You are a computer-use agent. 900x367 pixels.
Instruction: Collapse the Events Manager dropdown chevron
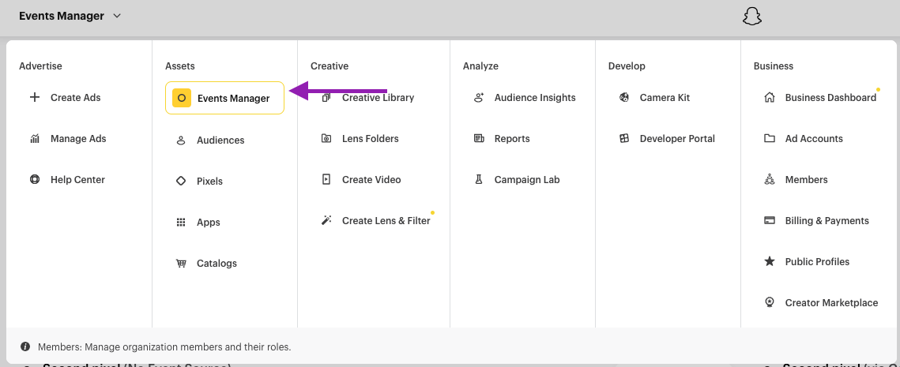[x=117, y=16]
